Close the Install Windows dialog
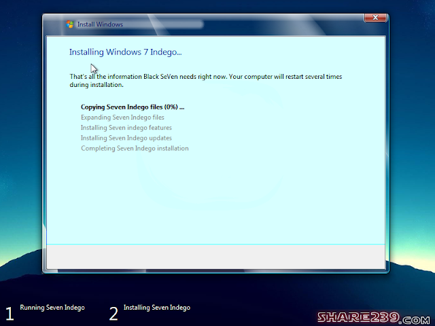The width and height of the screenshot is (435, 326). 375,18
